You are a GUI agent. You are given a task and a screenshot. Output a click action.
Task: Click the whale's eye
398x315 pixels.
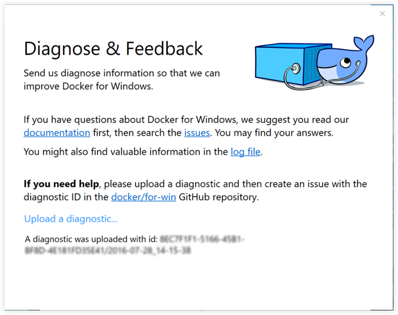pos(346,61)
